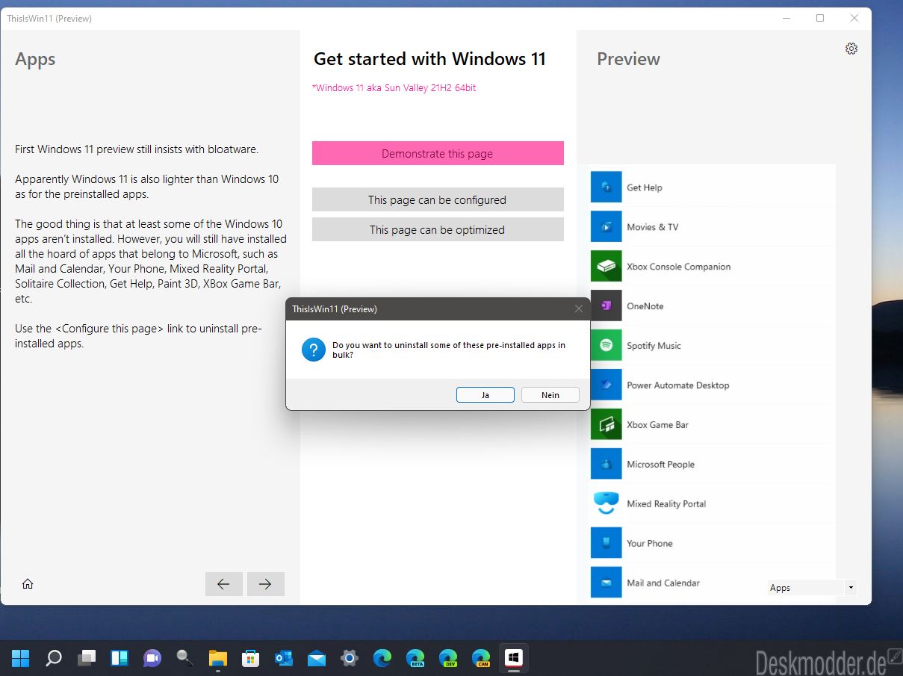Open Outlook from the taskbar
903x676 pixels.
pos(283,658)
